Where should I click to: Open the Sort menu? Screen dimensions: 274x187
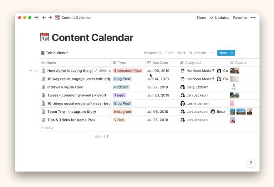point(182,53)
